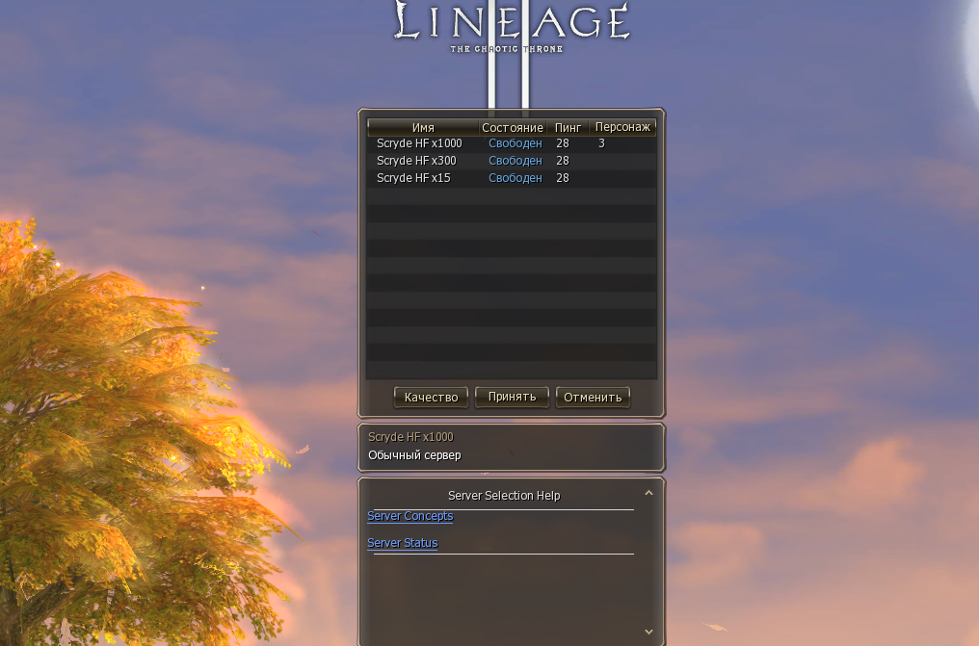Screen dimensions: 979x646
Task: Click Свободен status of x300 server
Action: point(516,161)
